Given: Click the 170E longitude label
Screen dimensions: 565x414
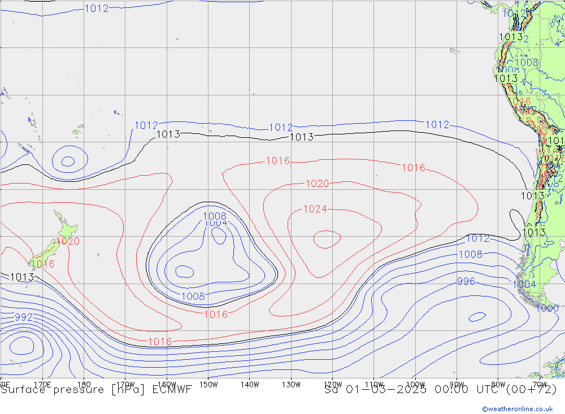Looking at the screenshot, I should click(x=42, y=385).
